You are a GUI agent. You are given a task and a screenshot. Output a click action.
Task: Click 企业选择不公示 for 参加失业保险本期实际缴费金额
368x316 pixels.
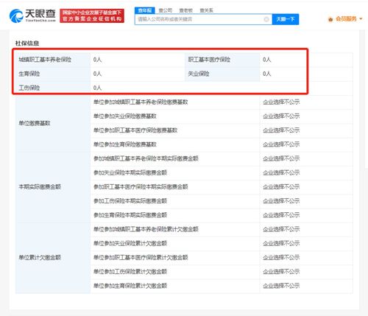point(281,172)
